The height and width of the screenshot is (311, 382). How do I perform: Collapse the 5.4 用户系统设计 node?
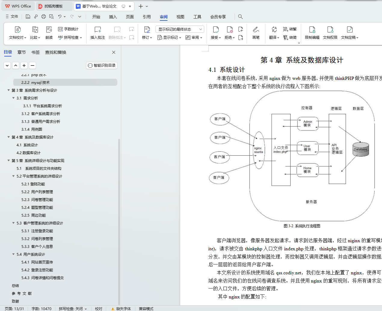tap(14, 254)
